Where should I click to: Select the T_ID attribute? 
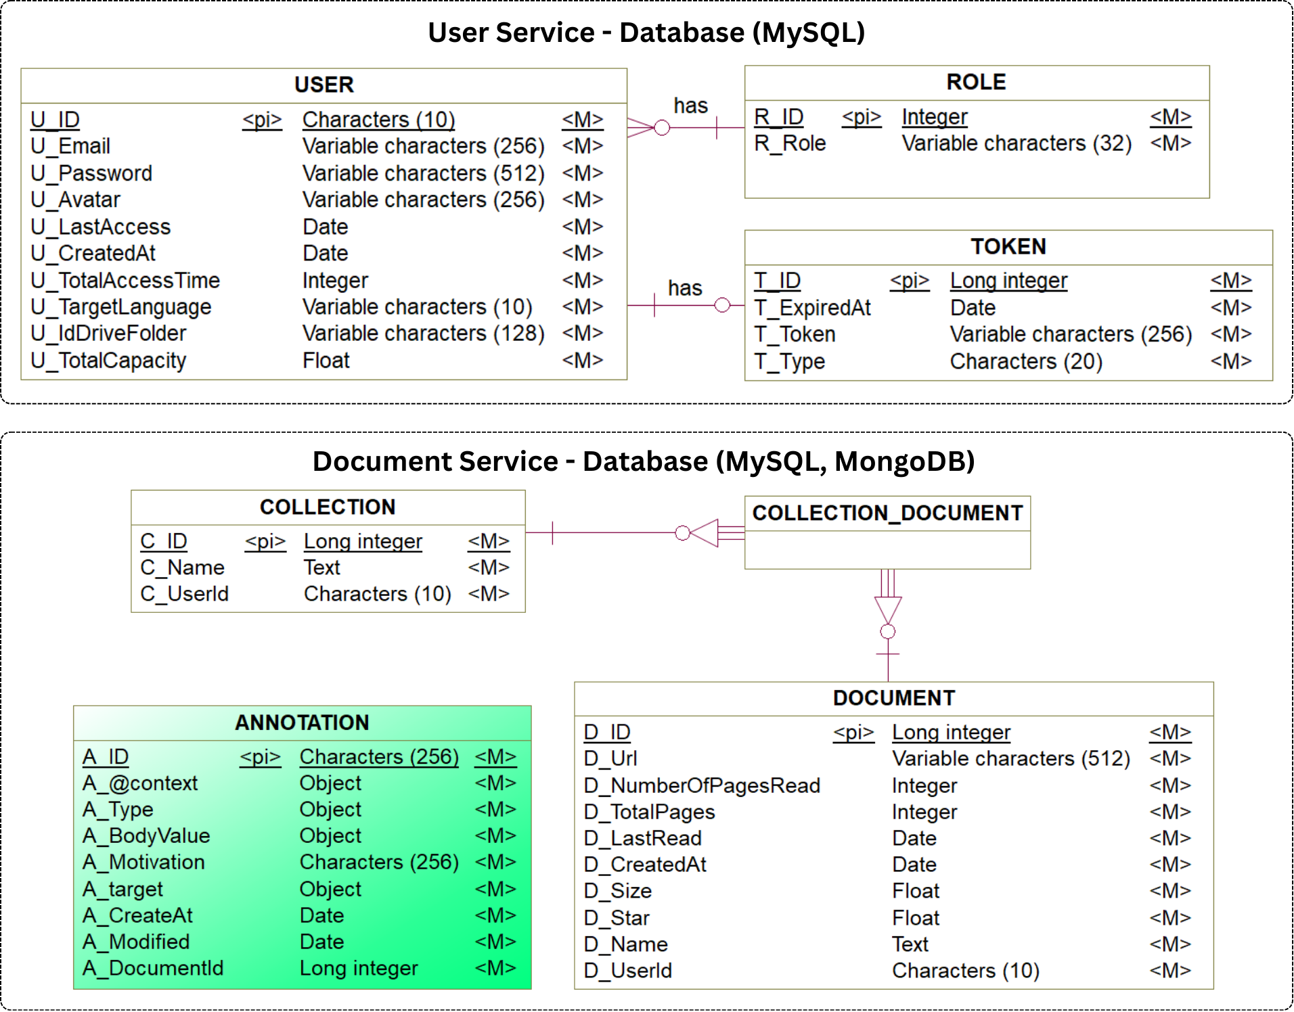tap(777, 281)
